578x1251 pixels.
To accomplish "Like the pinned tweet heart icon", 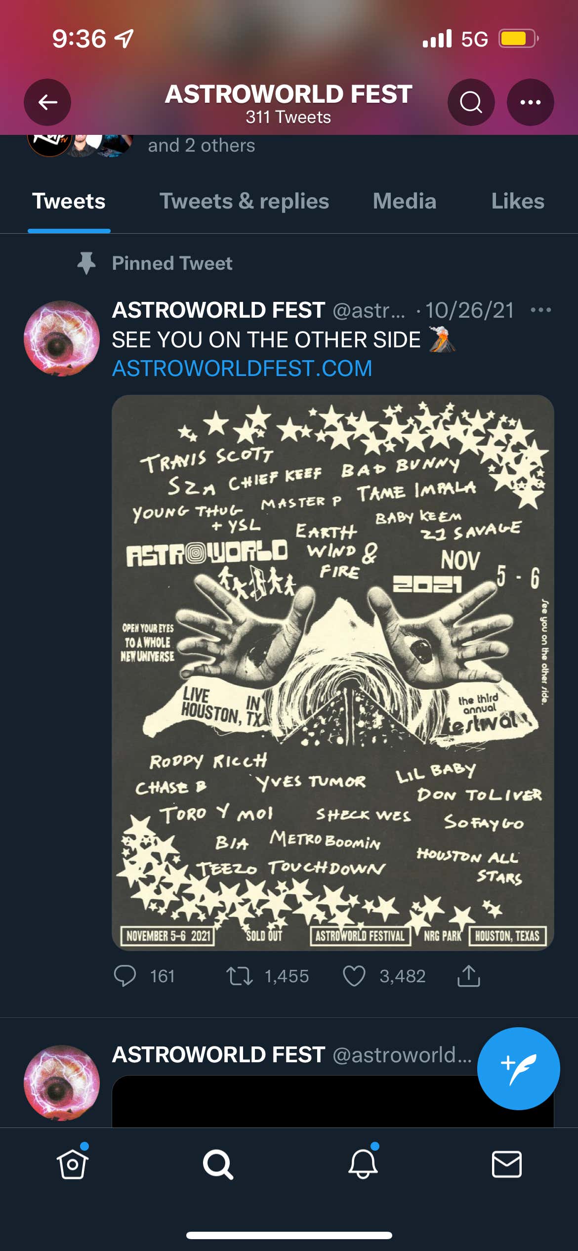I will (354, 976).
